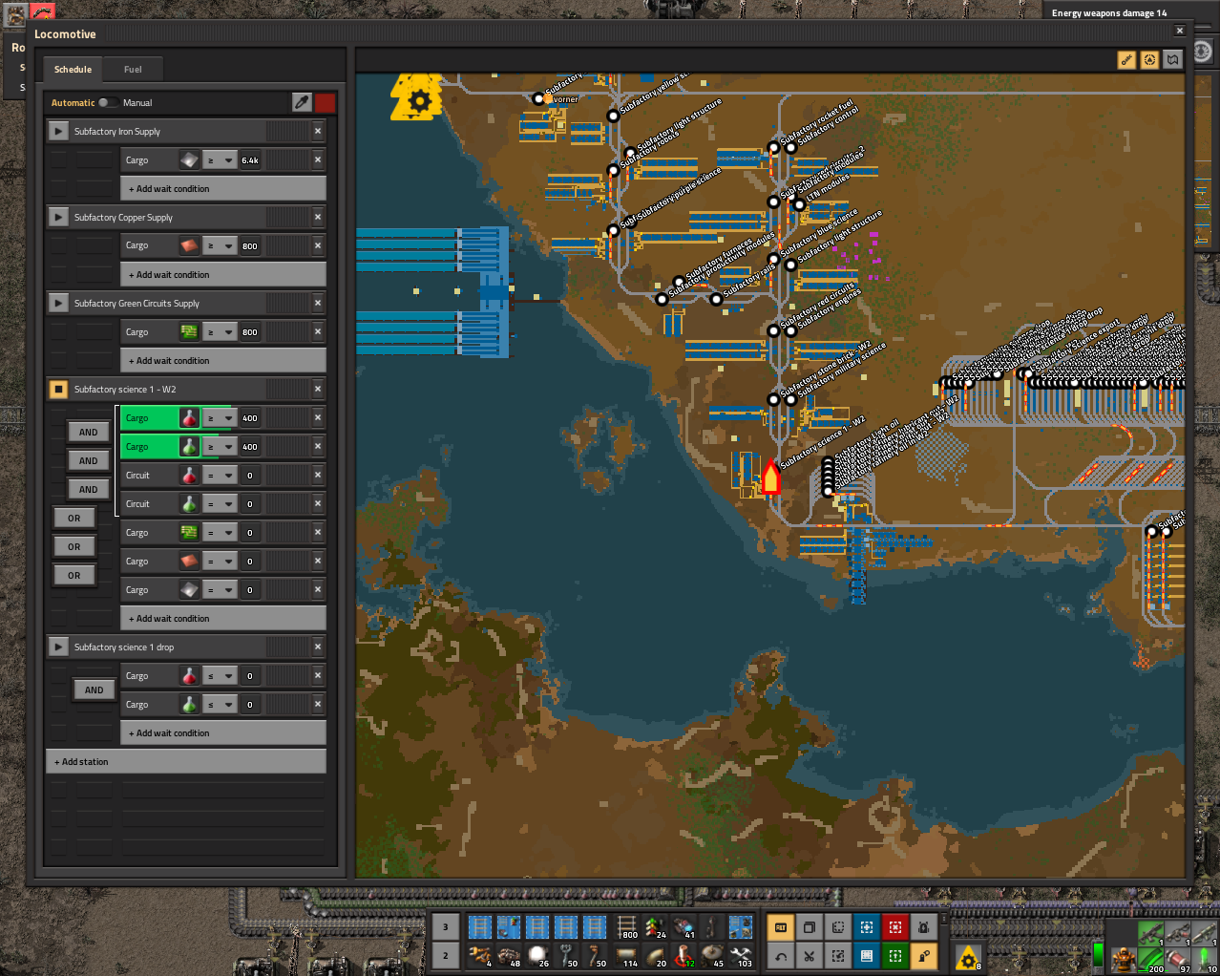Open comparator dropdown for iron plate cargo
1220x976 pixels.
tap(220, 159)
